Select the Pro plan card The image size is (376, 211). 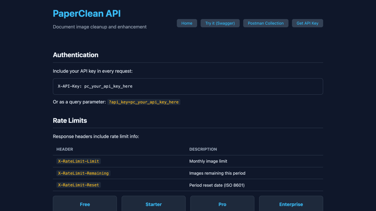[222, 203]
